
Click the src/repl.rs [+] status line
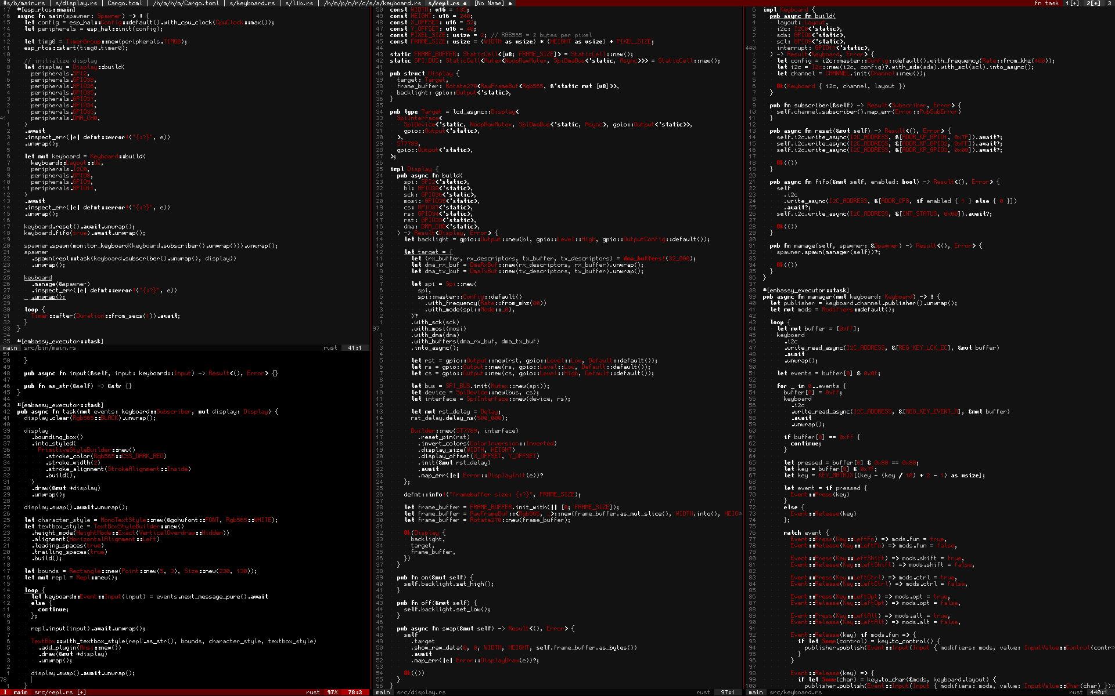tap(60, 692)
